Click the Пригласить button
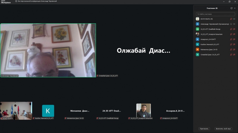Viewport: 238px width, 133px height. tap(204, 129)
